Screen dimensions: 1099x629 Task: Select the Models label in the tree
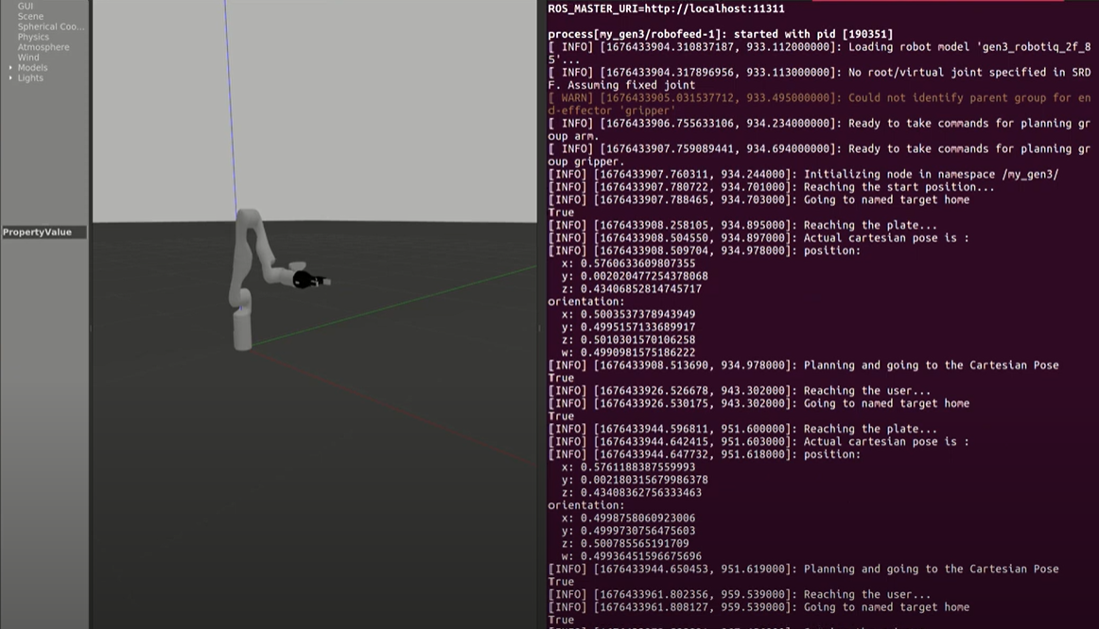point(32,68)
